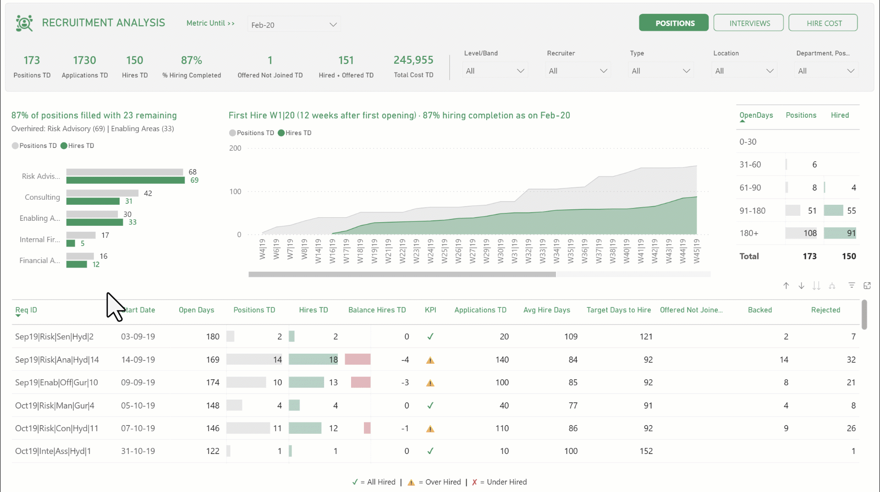Click checkmark KPI icon for Sep19|Risk|Sen|Hyd|2
880x492 pixels.
coord(430,337)
